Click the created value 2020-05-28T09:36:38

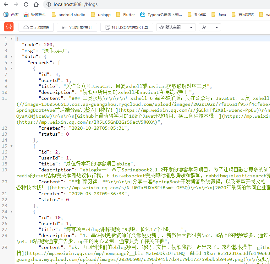coord(98,194)
